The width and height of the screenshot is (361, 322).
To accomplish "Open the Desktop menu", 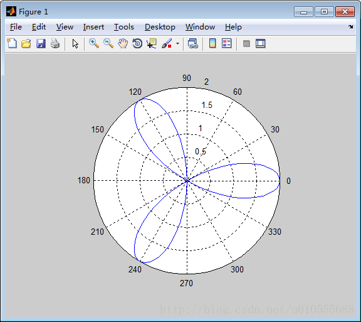I will (x=160, y=27).
